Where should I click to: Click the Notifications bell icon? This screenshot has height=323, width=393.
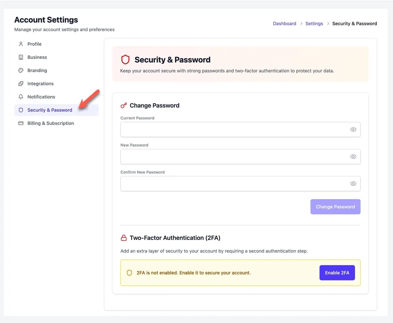[x=21, y=97]
